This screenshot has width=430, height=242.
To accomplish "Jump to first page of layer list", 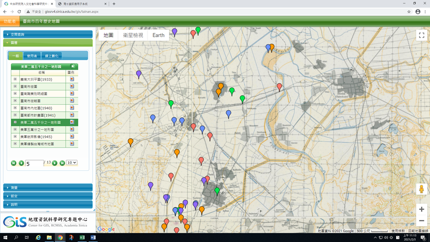I will [x=13, y=163].
